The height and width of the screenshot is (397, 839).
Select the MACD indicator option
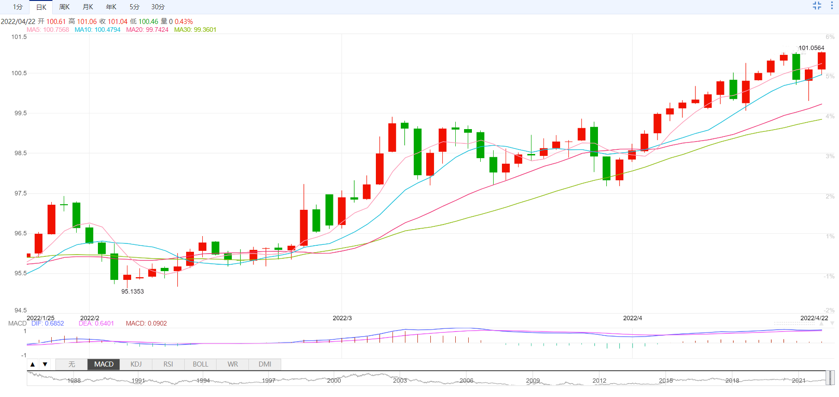pyautogui.click(x=104, y=364)
